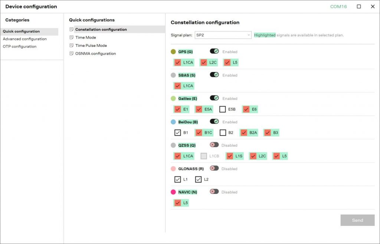380x244 pixels.
Task: Click the BeiDou blue color indicator dot
Action: point(173,122)
